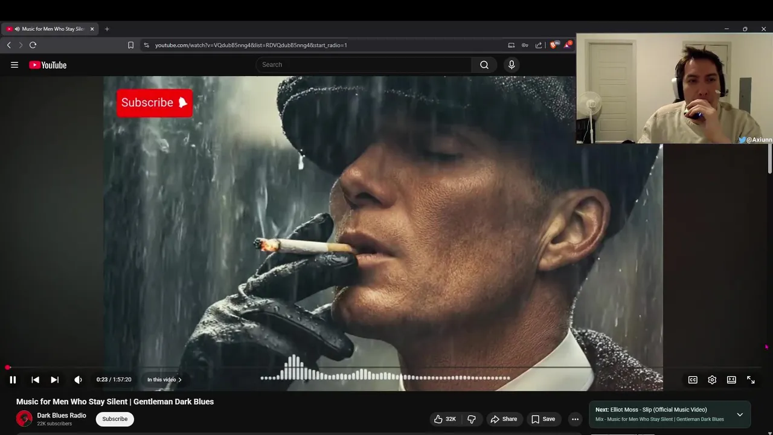This screenshot has width=773, height=435.
Task: Go back in the browser
Action: pos(8,45)
